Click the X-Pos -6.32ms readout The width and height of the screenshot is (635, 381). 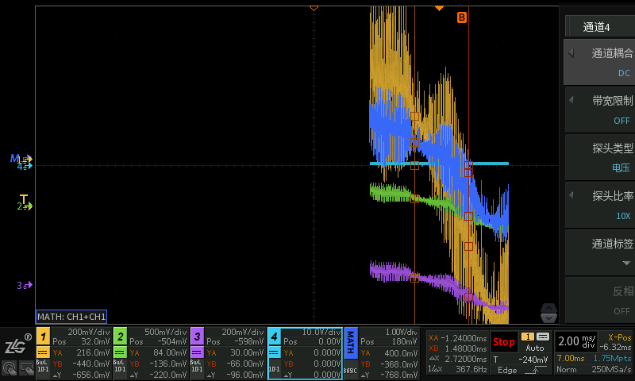click(x=614, y=342)
